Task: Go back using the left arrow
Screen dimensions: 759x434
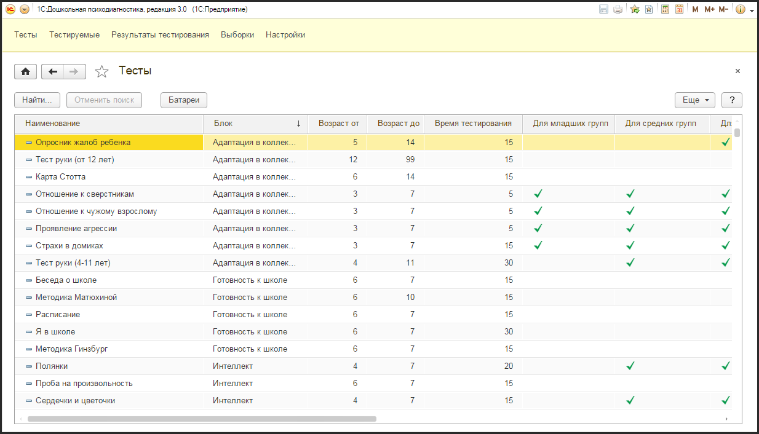Action: coord(53,72)
